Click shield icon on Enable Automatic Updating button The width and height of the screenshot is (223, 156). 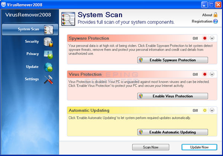pos(140,132)
